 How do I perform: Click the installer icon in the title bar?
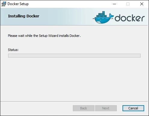pos(4,4)
